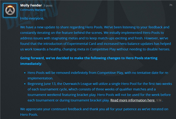This screenshot has height=119, width=176.
Task: Click the bullet dot of the second list item
Action: [x=25, y=84]
